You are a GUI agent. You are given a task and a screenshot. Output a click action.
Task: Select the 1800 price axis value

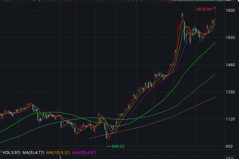coord(230,10)
